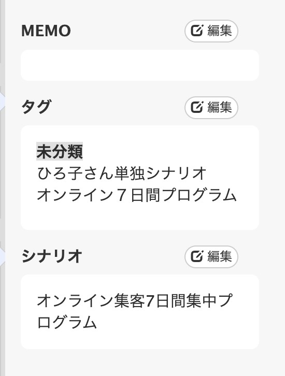The width and height of the screenshot is (285, 376).
Task: Open the MEMO 編集 button
Action: [211, 31]
